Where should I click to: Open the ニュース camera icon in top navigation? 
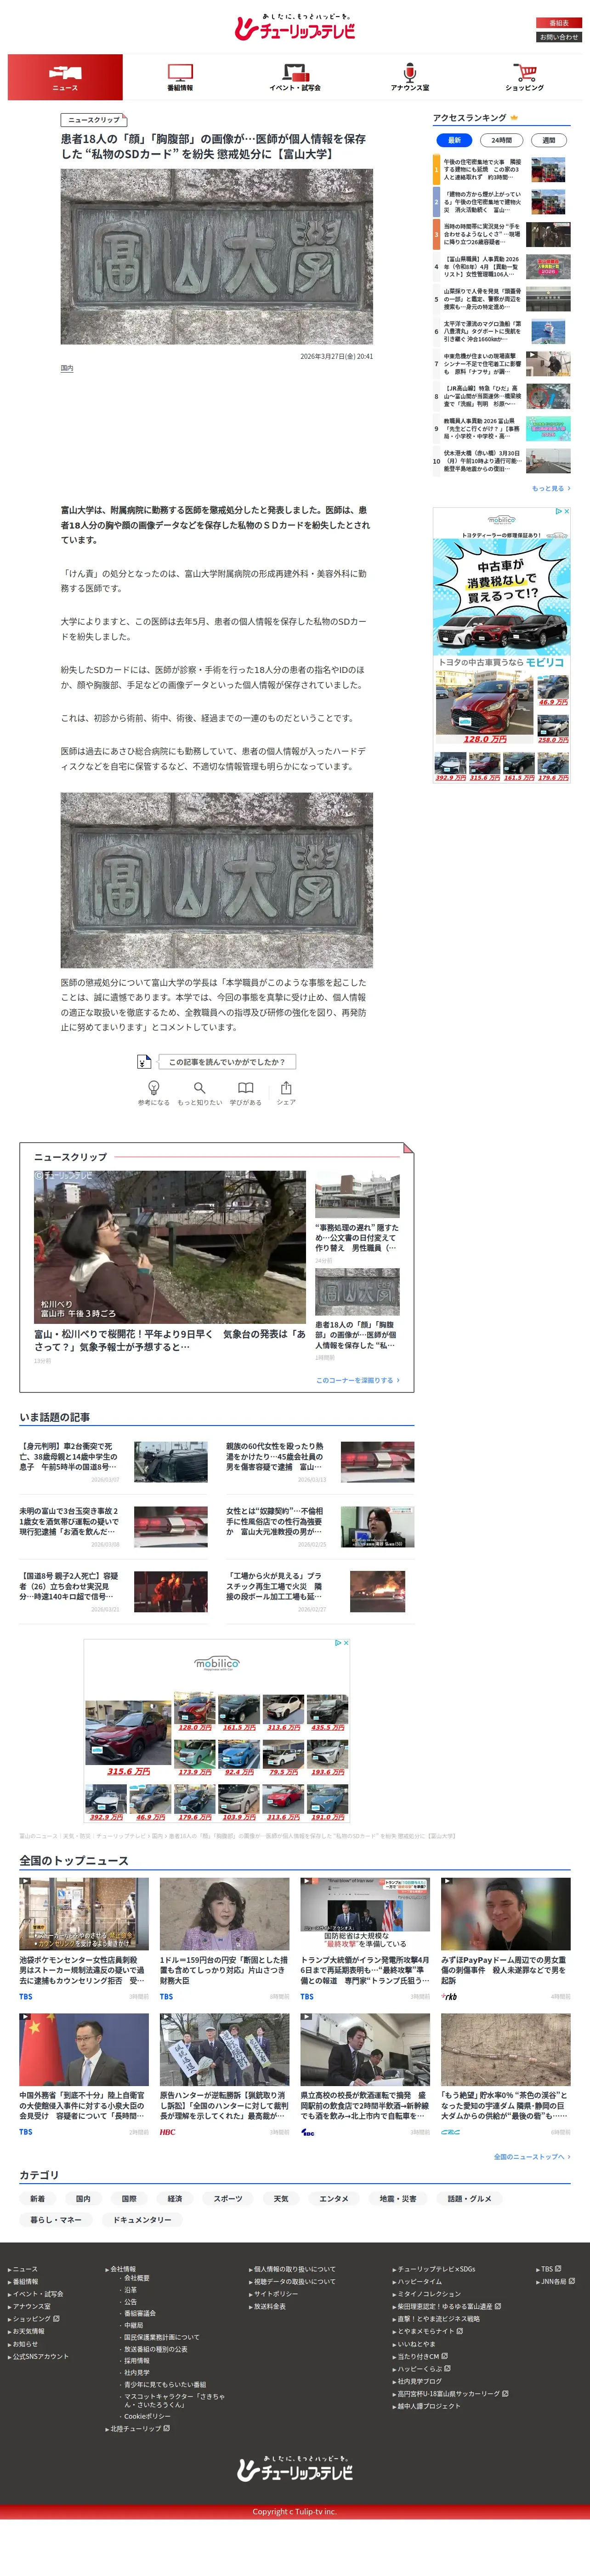tap(65, 73)
